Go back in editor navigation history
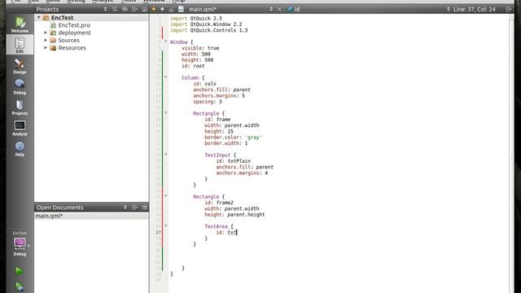Image resolution: width=521 pixels, height=293 pixels. click(154, 9)
